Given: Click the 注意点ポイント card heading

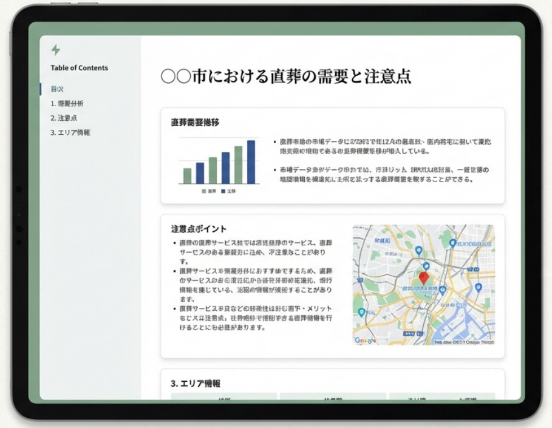Looking at the screenshot, I should pyautogui.click(x=199, y=229).
